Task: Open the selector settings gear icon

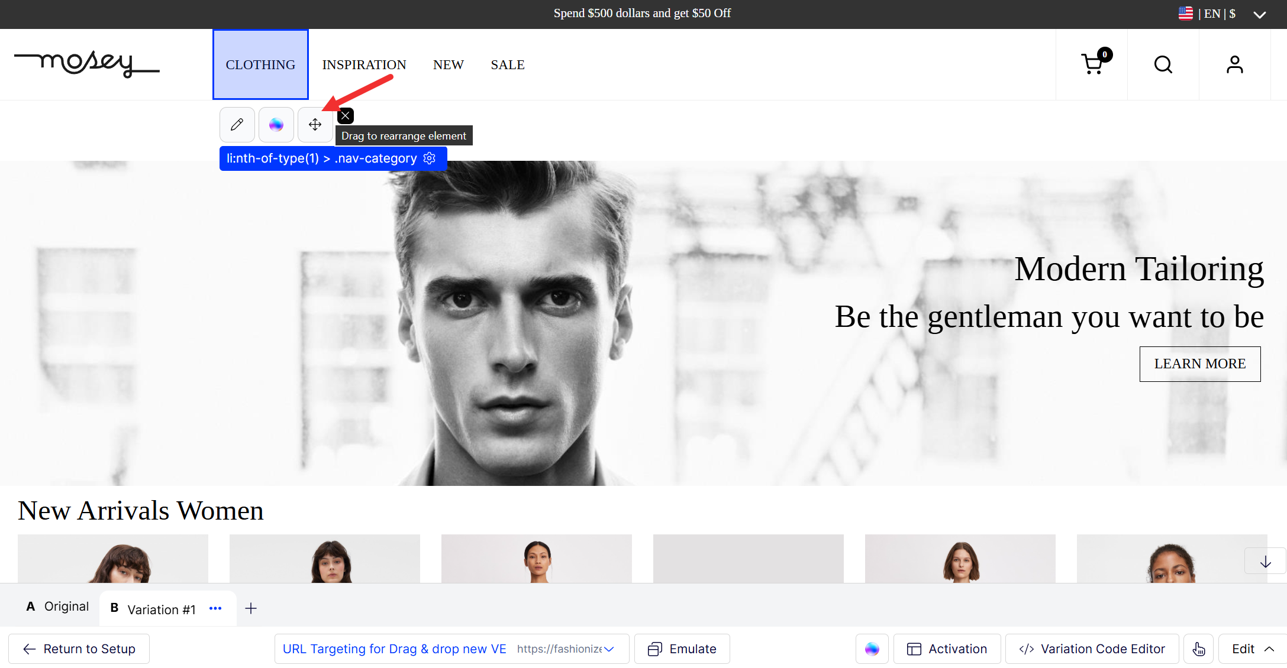Action: coord(430,158)
